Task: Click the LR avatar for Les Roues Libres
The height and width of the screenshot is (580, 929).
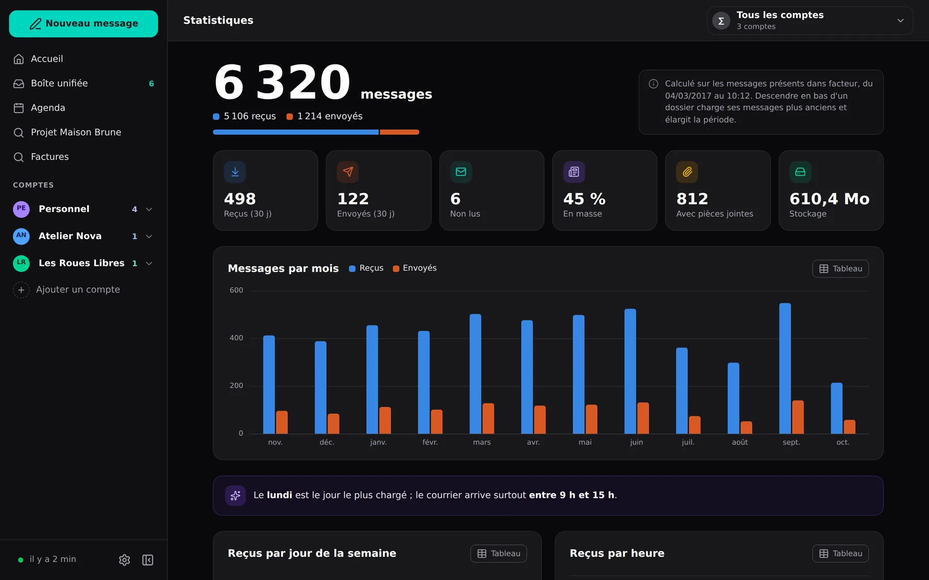Action: (21, 263)
